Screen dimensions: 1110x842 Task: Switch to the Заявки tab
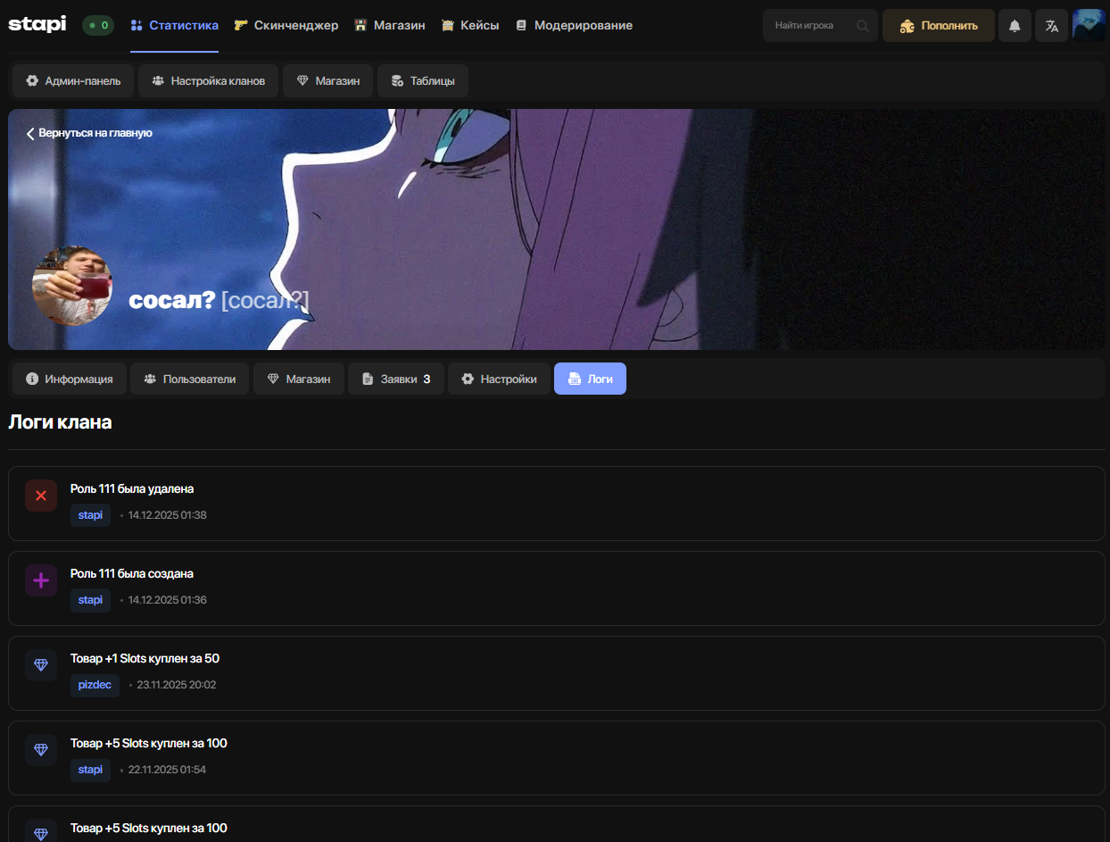coord(396,379)
